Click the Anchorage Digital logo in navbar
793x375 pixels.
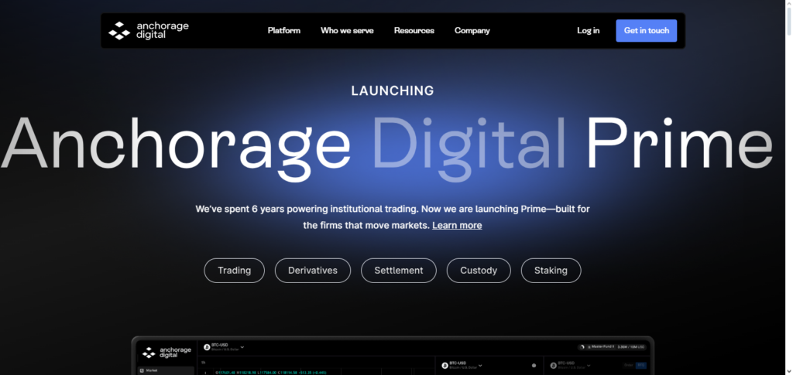coord(148,30)
